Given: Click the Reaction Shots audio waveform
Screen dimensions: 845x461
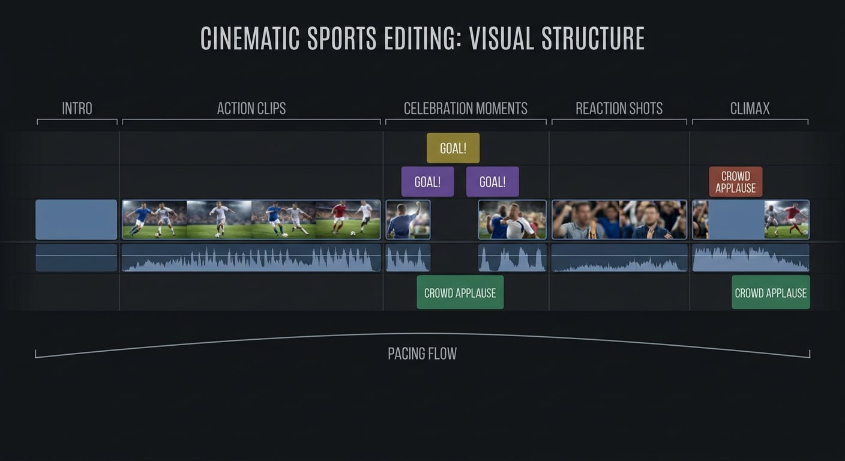Looking at the screenshot, I should (x=619, y=258).
